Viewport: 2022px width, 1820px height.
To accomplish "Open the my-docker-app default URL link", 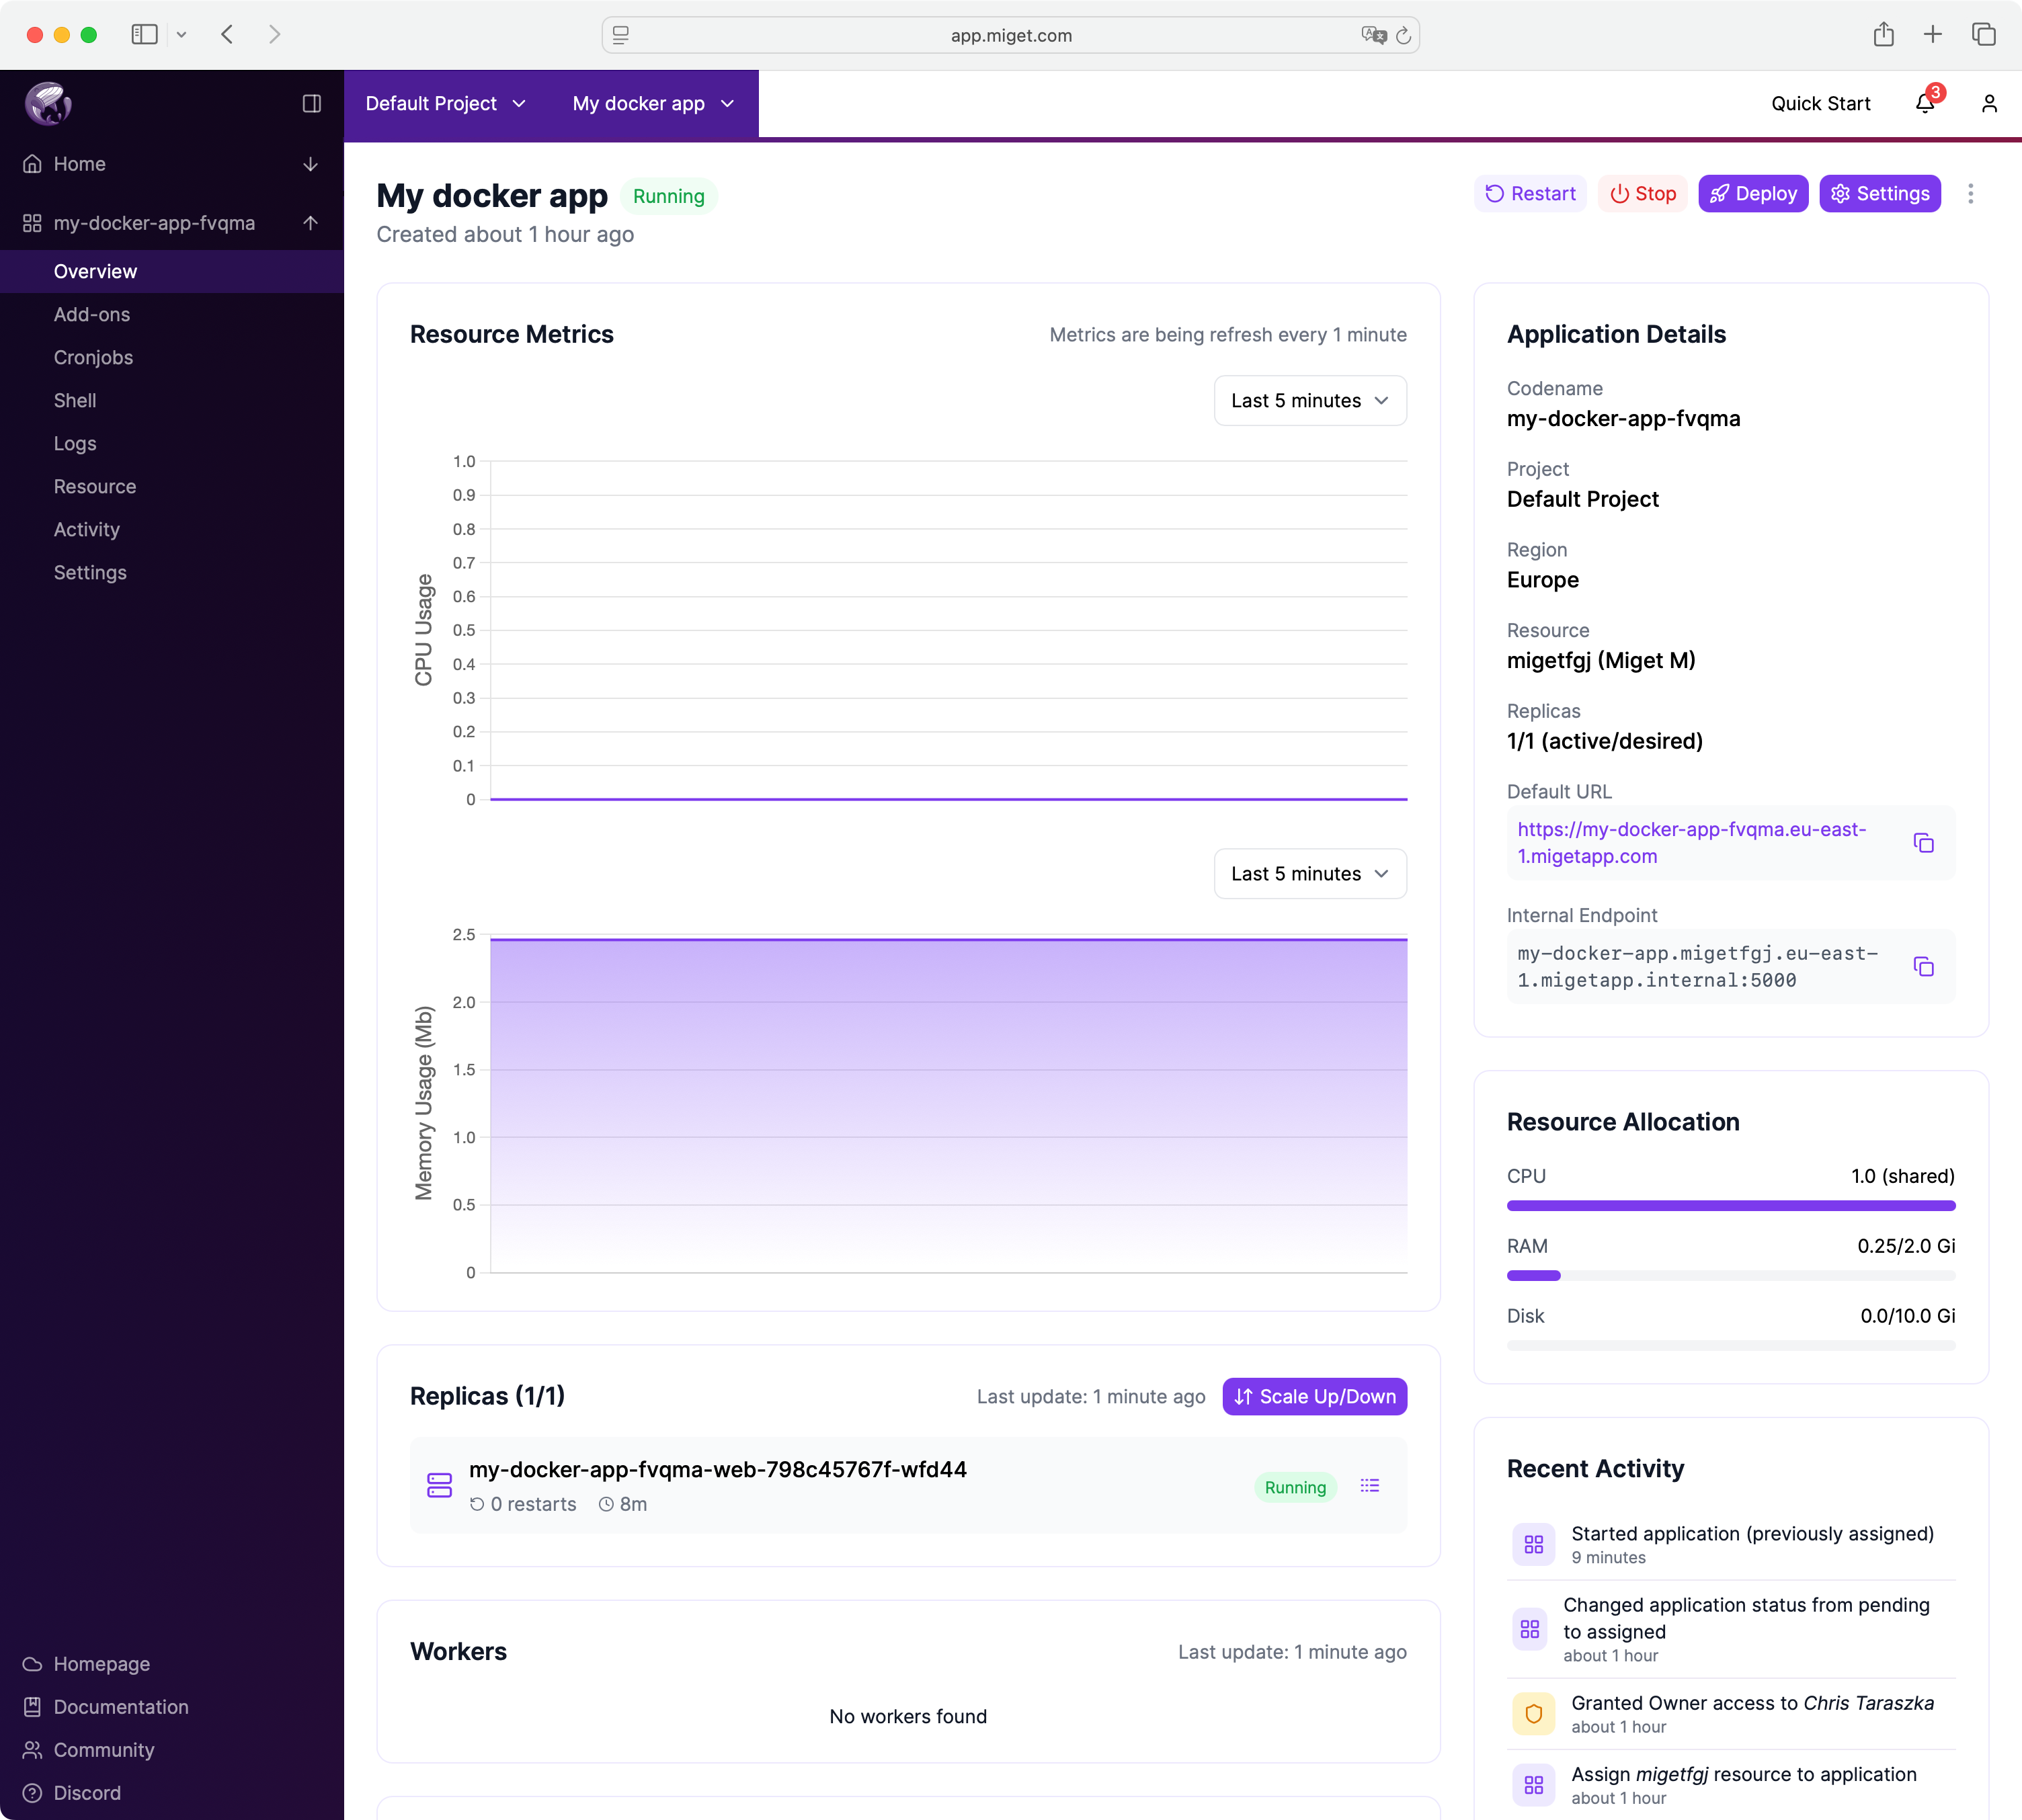I will (1692, 843).
